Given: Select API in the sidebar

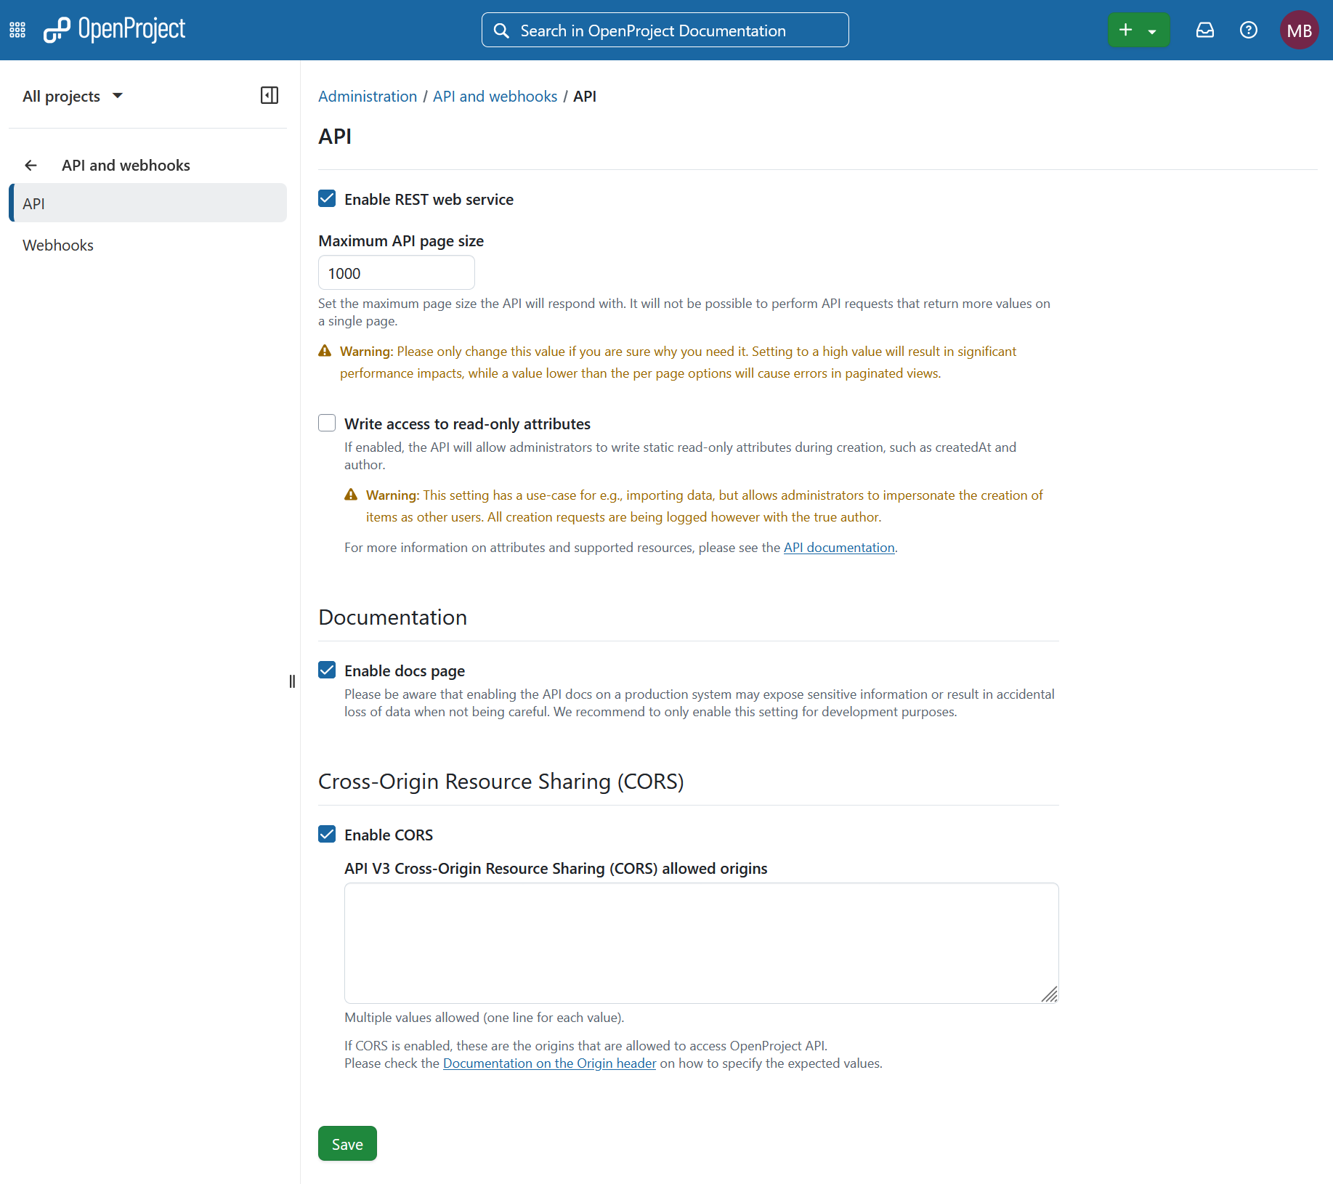Looking at the screenshot, I should (x=34, y=203).
